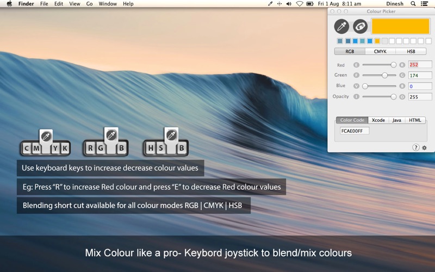The image size is (435, 272).
Task: Open the Window menu in menu bar
Action: 108,4
